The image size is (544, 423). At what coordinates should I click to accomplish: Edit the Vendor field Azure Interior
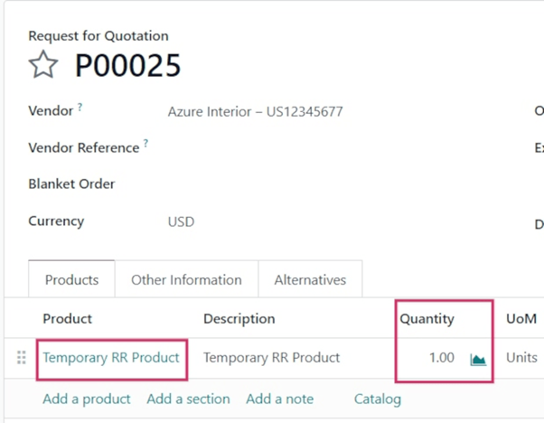tap(255, 112)
